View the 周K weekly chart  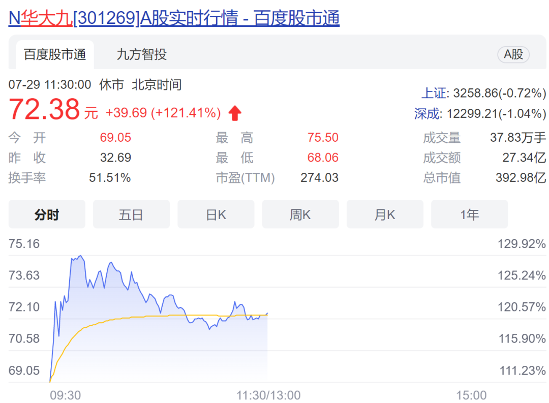[300, 214]
